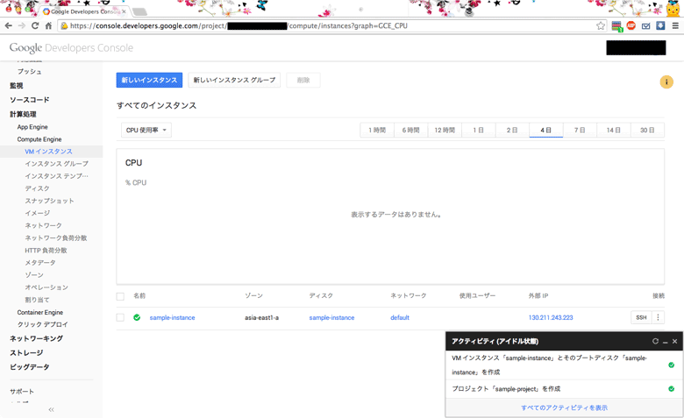Screen dimensions: 684x418
Task: Open a new browser tab
Action: (x=139, y=11)
